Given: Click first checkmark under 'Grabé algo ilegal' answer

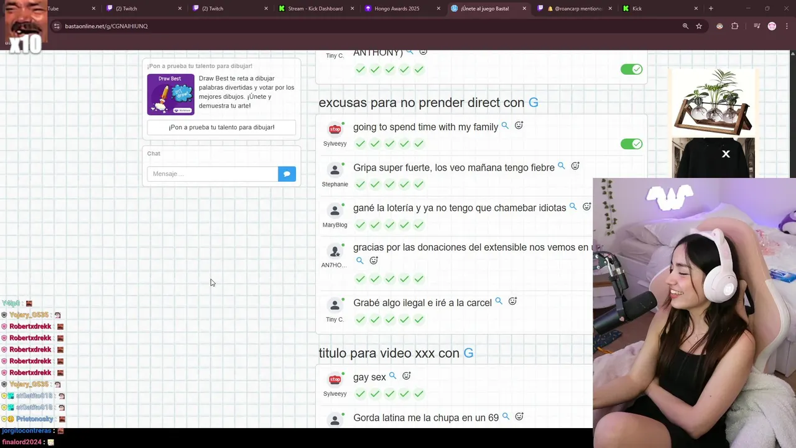Looking at the screenshot, I should pos(360,319).
